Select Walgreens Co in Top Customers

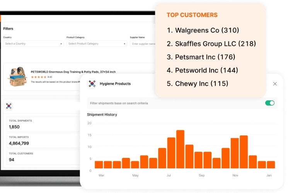click(x=203, y=30)
